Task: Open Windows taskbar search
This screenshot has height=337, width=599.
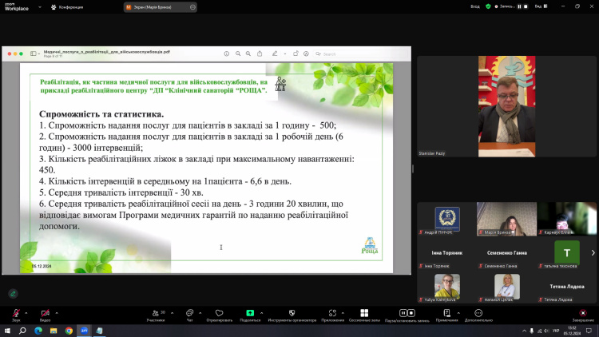Action: click(22, 331)
